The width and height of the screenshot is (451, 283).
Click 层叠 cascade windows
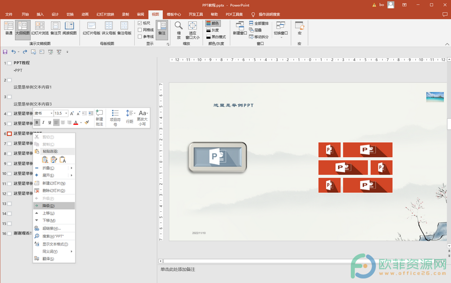click(256, 30)
